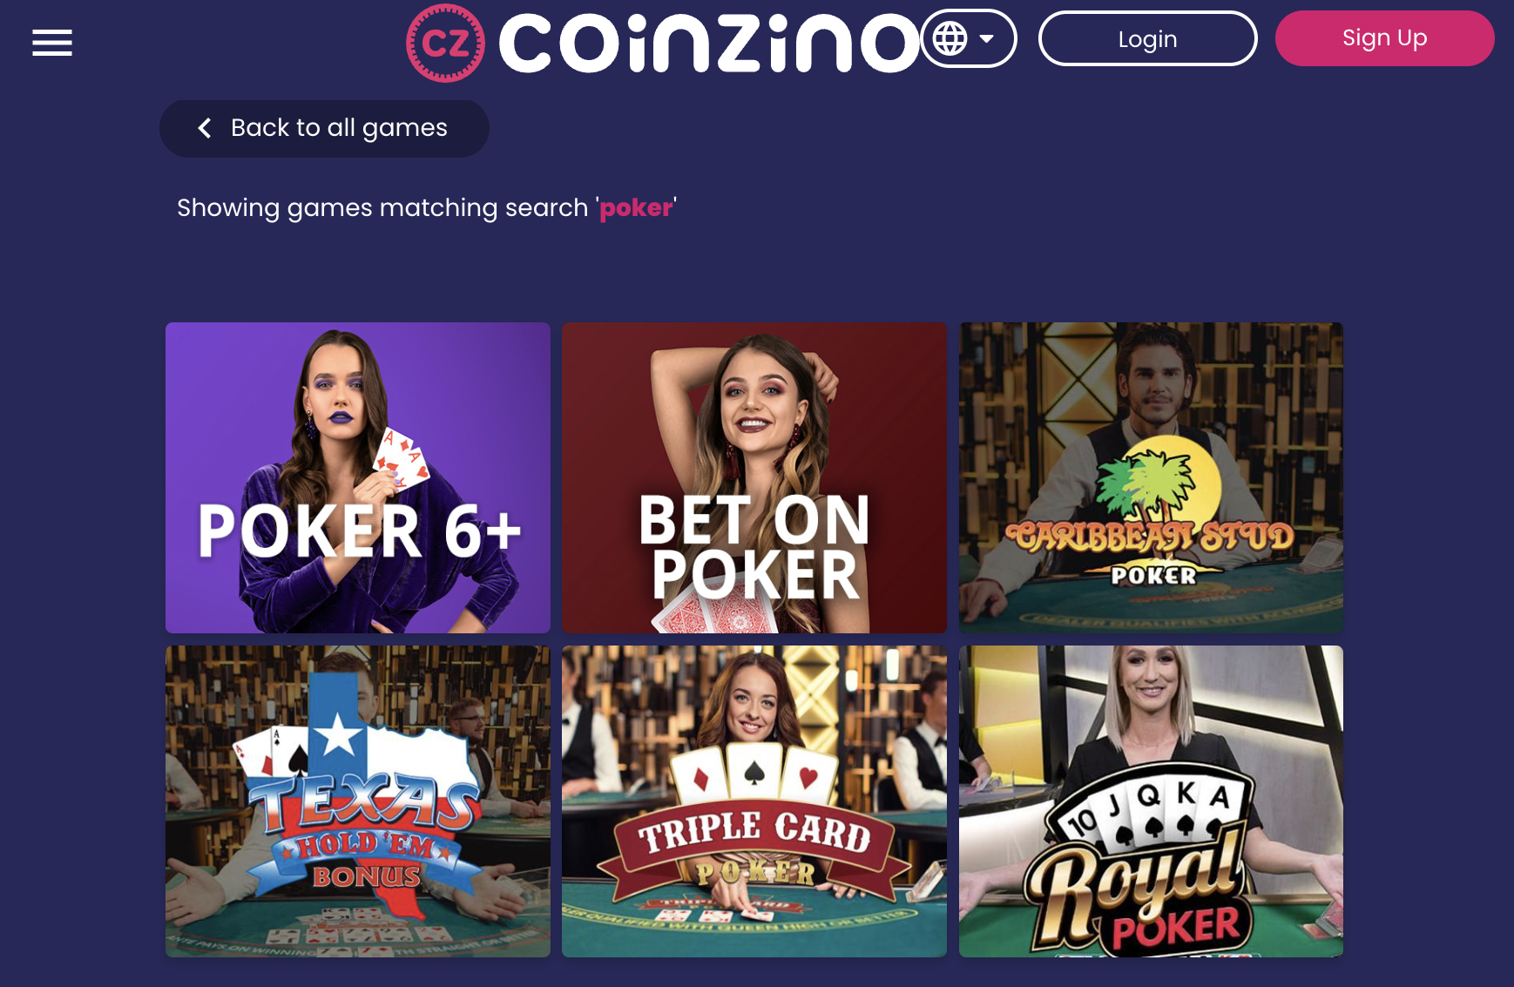Click the Coinzino wordmark logo
Image resolution: width=1514 pixels, height=987 pixels.
709,43
